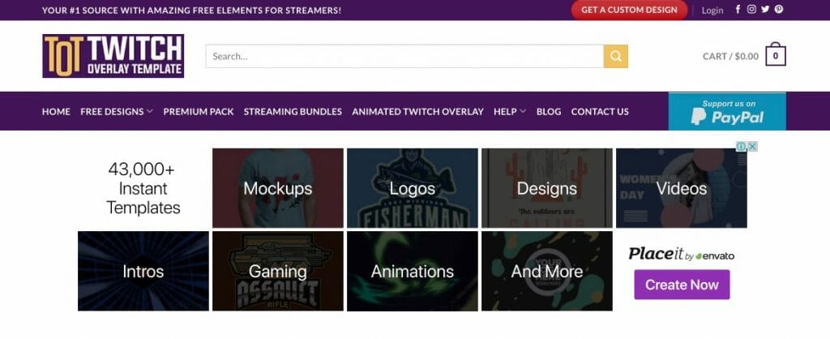Open the Designs ad tile

pyautogui.click(x=547, y=188)
